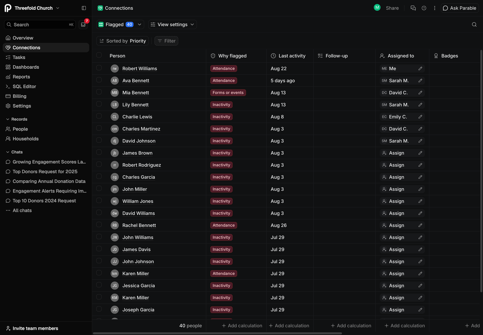Select the checkbox for Robert Williams
The width and height of the screenshot is (483, 335).
[x=99, y=68]
